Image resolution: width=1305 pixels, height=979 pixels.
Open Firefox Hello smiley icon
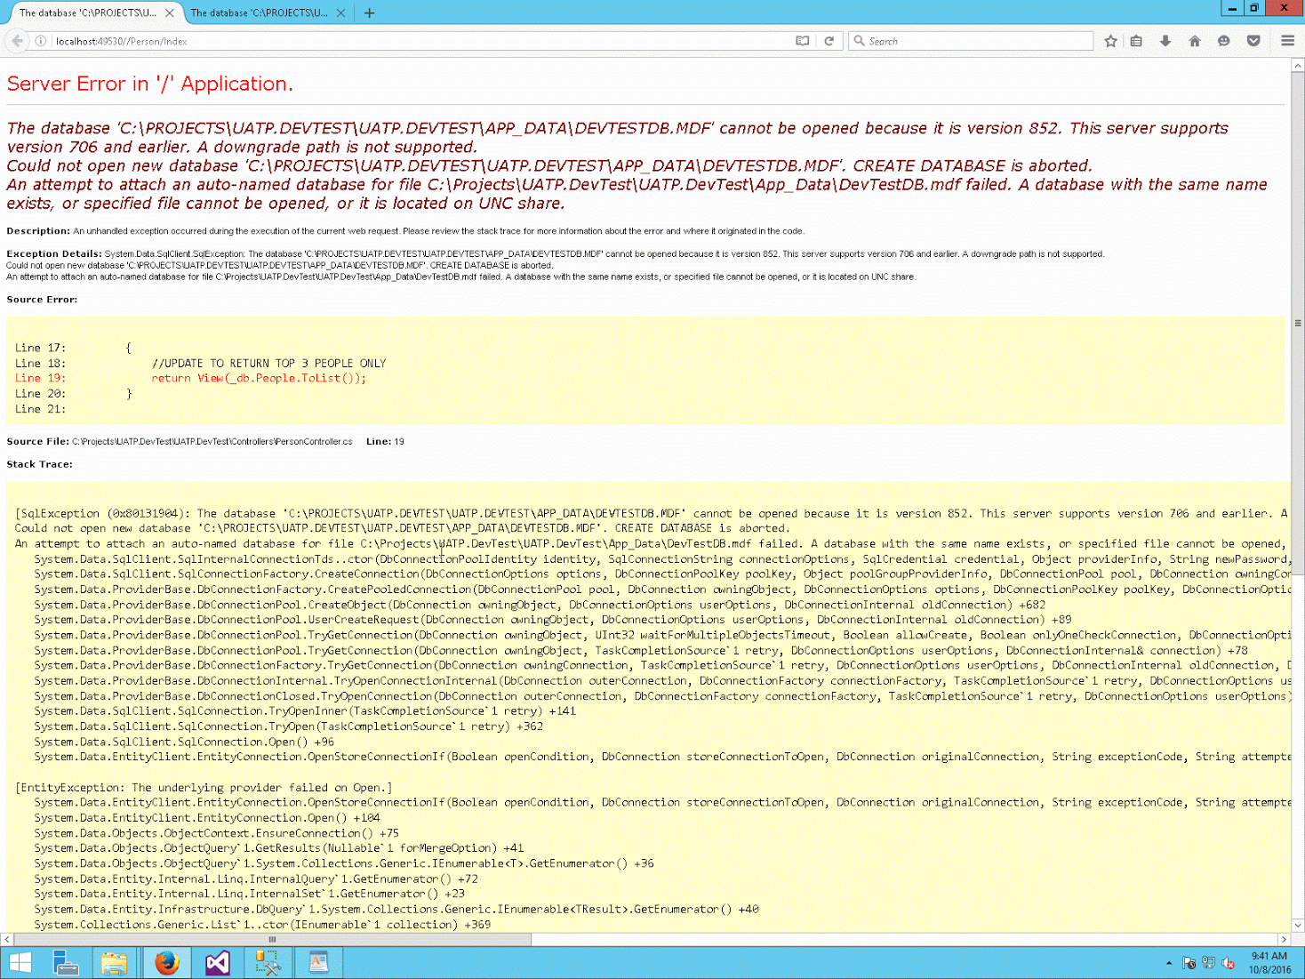click(1224, 41)
